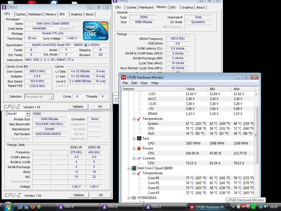The width and height of the screenshot is (281, 211).
Task: Collapse the Powers node in Hardware Monitor
Action: [134, 149]
